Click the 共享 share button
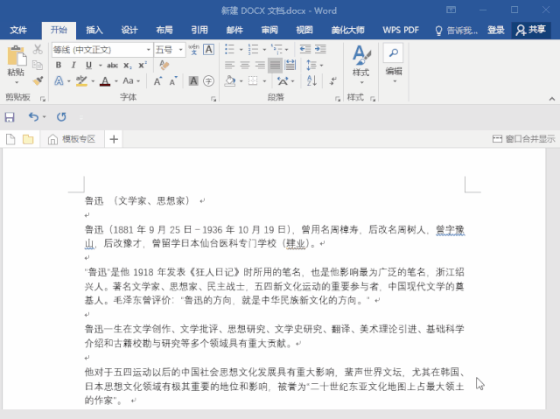The width and height of the screenshot is (560, 419). click(531, 30)
